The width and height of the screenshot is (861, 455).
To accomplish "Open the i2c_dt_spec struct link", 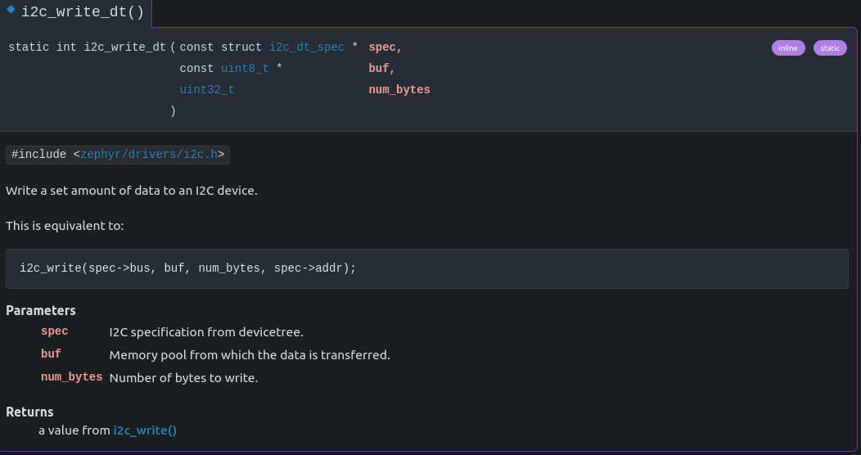I will (307, 47).
